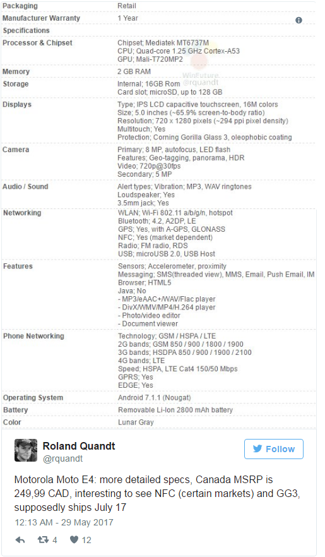325x557 pixels.
Task: Click the retweet icon showing 4
Action: coord(43,540)
